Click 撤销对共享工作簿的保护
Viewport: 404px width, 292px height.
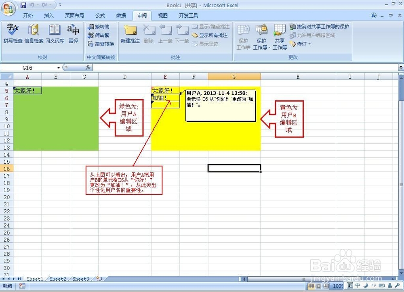pos(323,26)
